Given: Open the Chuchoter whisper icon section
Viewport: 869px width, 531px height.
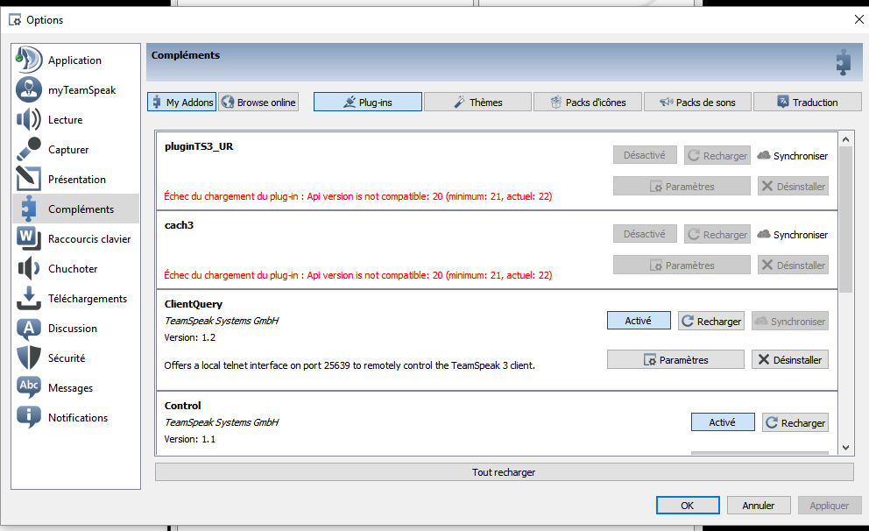Looking at the screenshot, I should pyautogui.click(x=29, y=269).
